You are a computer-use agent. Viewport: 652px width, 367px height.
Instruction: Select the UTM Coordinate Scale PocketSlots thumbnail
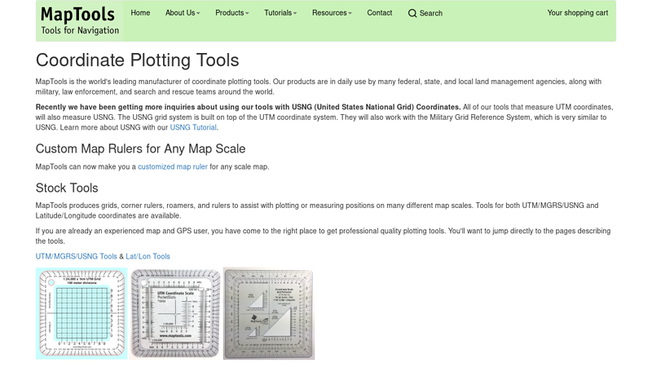175,313
